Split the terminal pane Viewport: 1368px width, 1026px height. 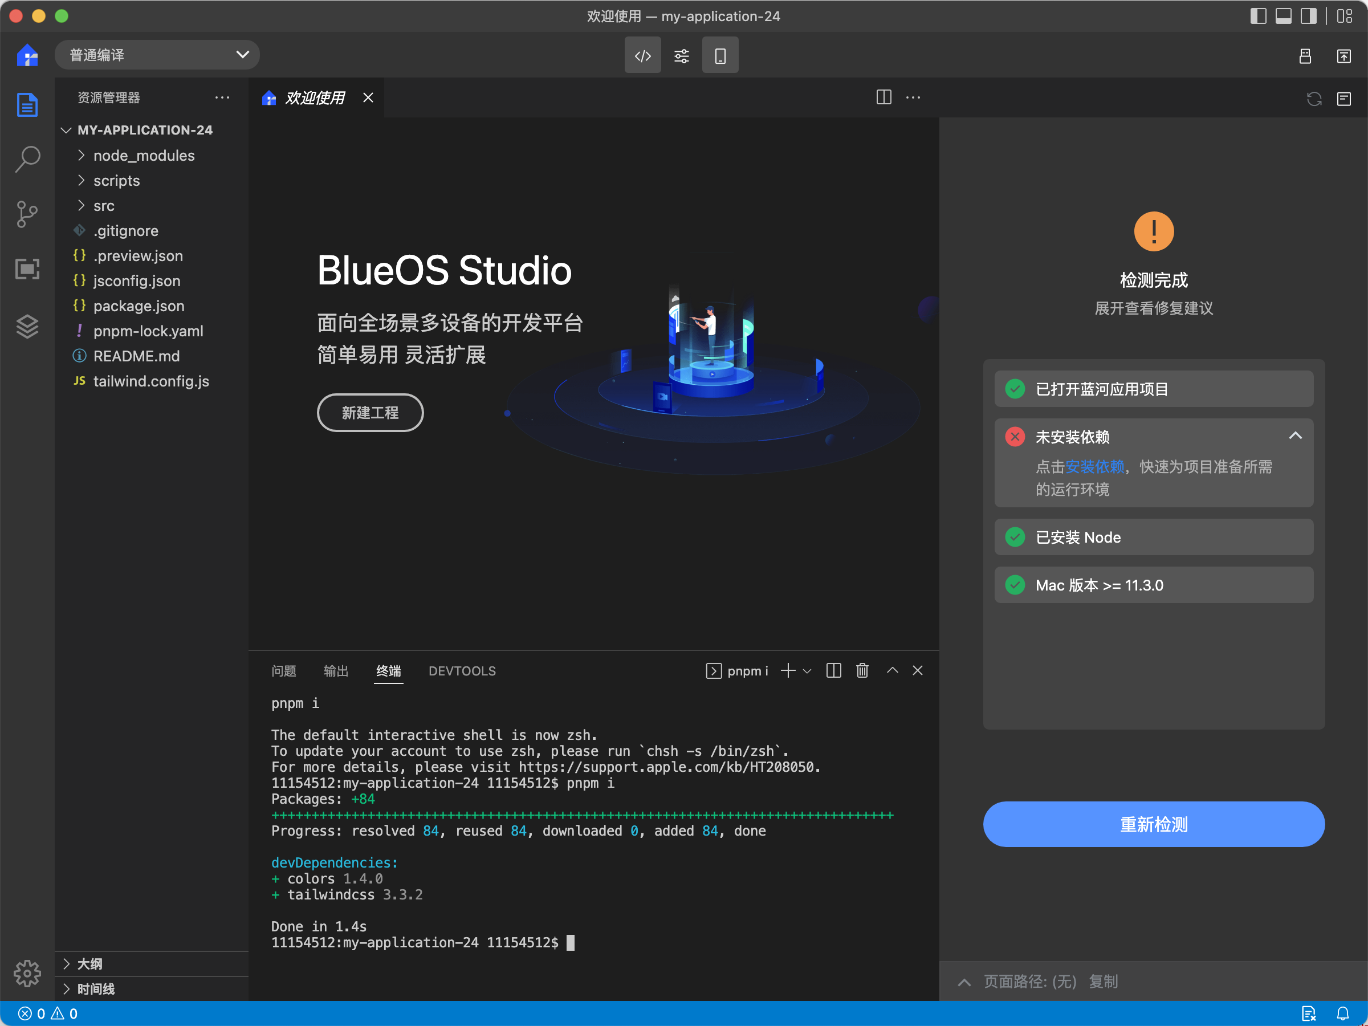pos(833,670)
